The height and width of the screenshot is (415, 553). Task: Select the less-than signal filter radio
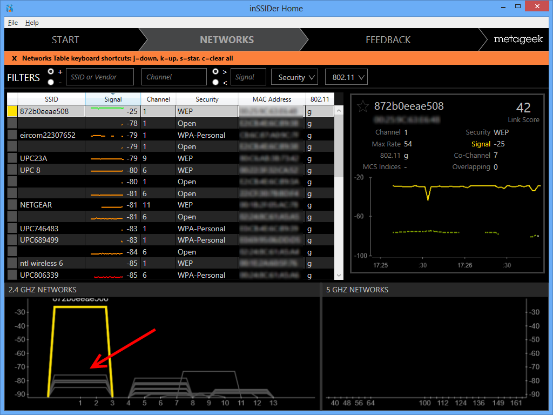[215, 82]
